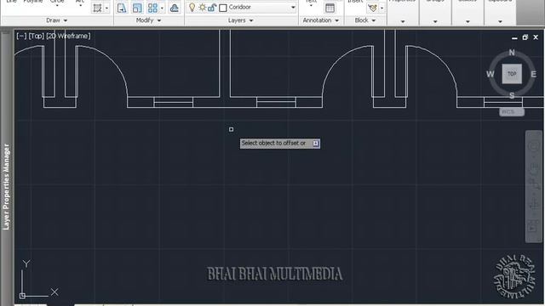Viewport: 545px width, 306px height.
Task: Expand the Properties ribbon panel arrow
Action: [403, 21]
